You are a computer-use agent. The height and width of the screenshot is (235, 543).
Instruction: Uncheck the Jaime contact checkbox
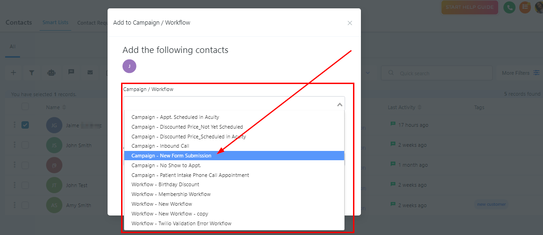[x=25, y=125]
